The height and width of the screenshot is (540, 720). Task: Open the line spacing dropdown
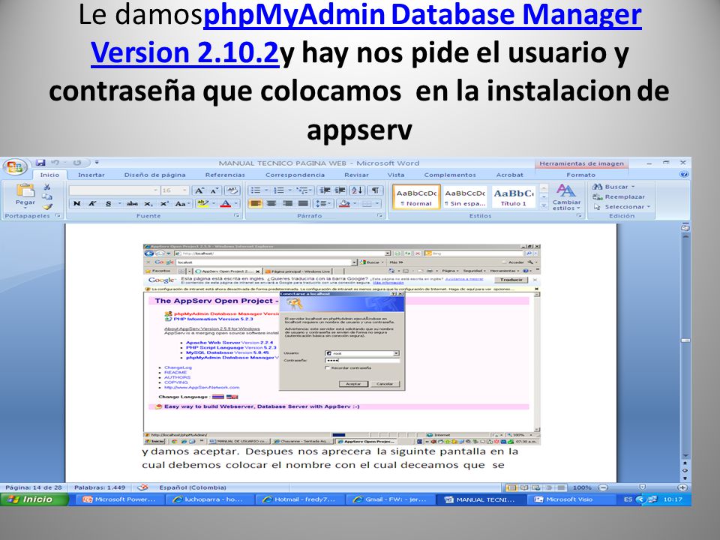(x=322, y=203)
